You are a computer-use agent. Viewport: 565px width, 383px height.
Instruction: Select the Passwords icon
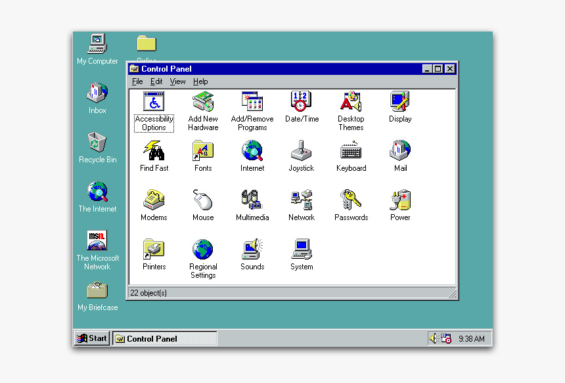351,200
